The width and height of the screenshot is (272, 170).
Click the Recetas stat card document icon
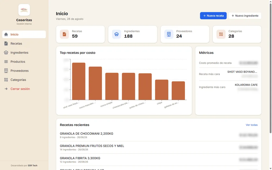coord(64,34)
